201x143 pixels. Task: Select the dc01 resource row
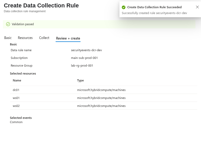104,90
